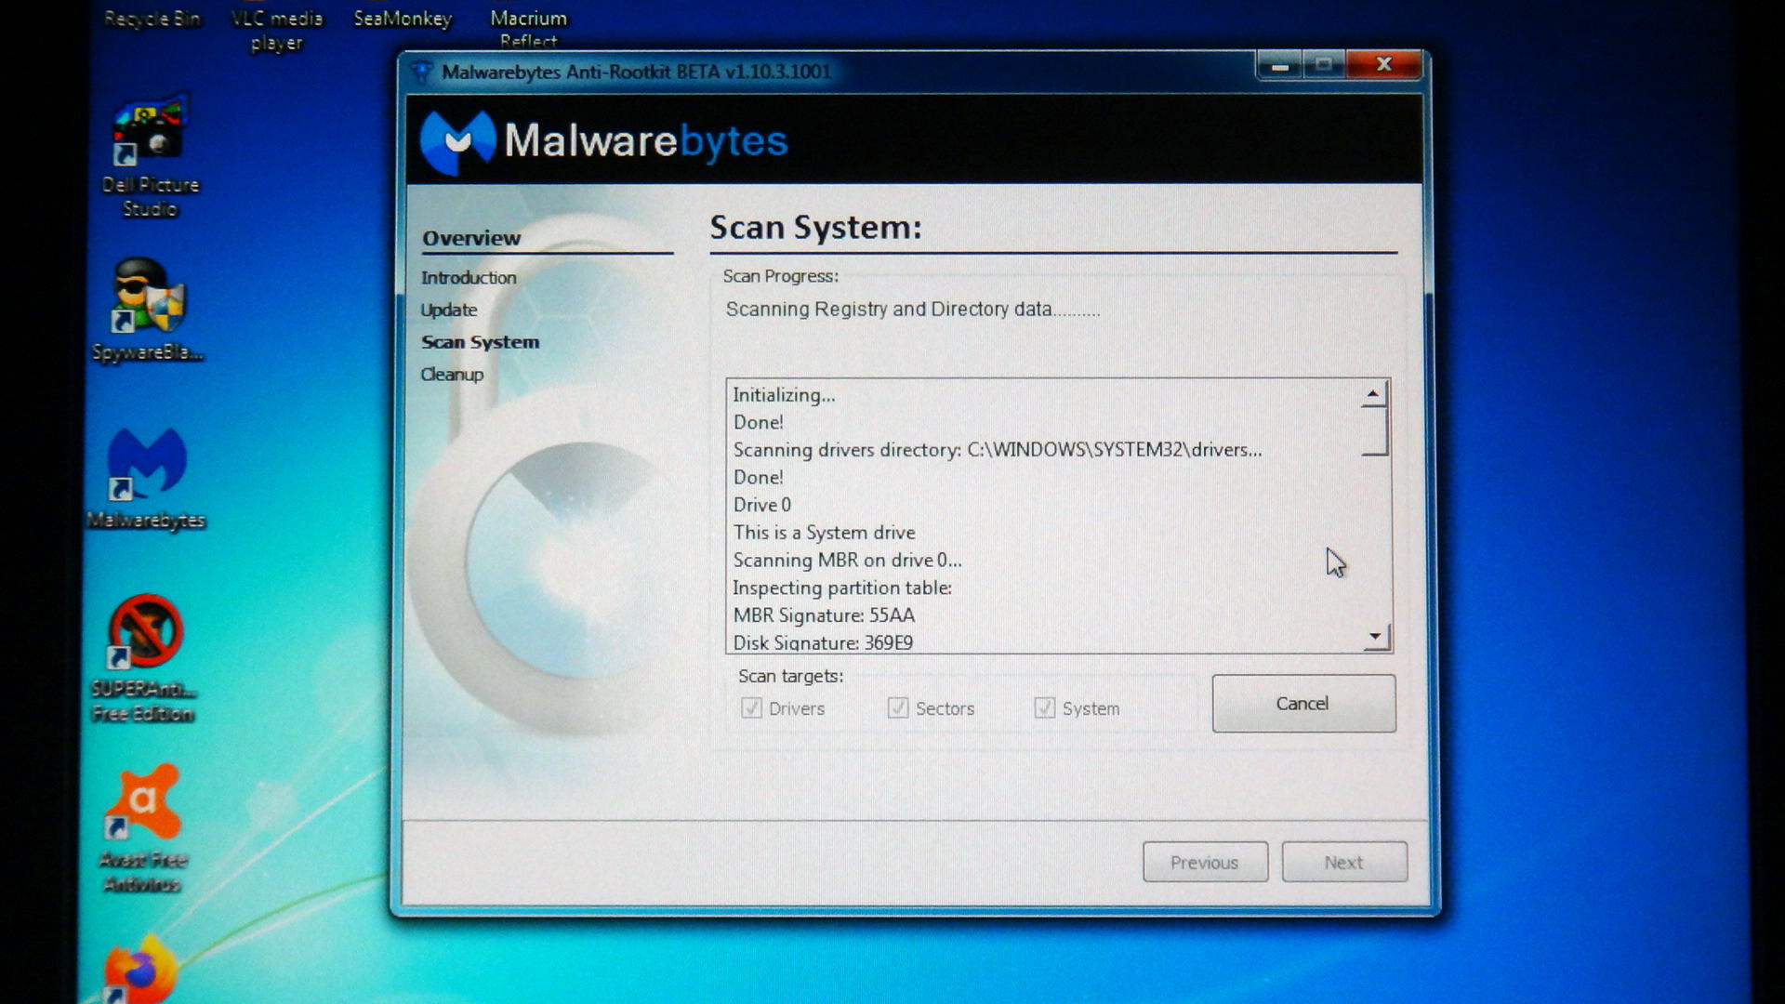Viewport: 1785px width, 1004px height.
Task: Select the SUPERAntiSpyware Free Edition icon
Action: pyautogui.click(x=144, y=658)
